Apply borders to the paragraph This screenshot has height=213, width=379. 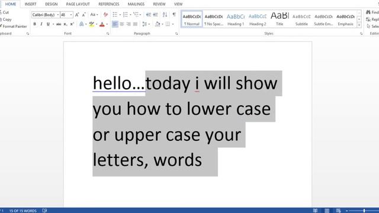pos(168,24)
